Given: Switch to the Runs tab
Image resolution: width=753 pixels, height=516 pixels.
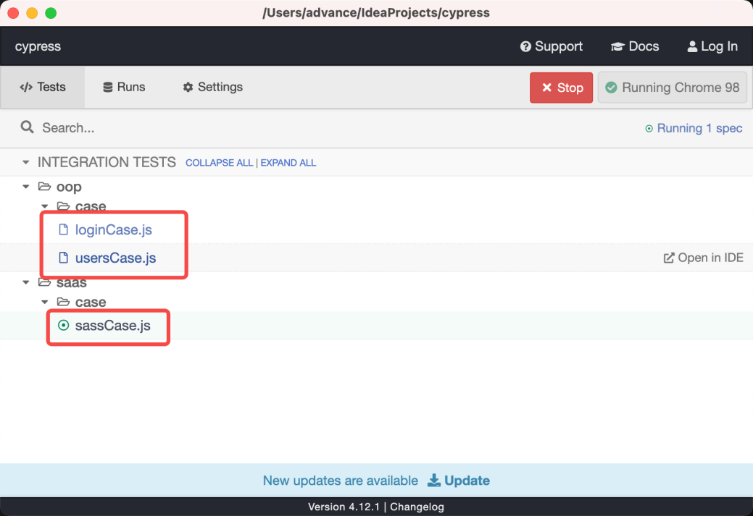Looking at the screenshot, I should pyautogui.click(x=124, y=87).
